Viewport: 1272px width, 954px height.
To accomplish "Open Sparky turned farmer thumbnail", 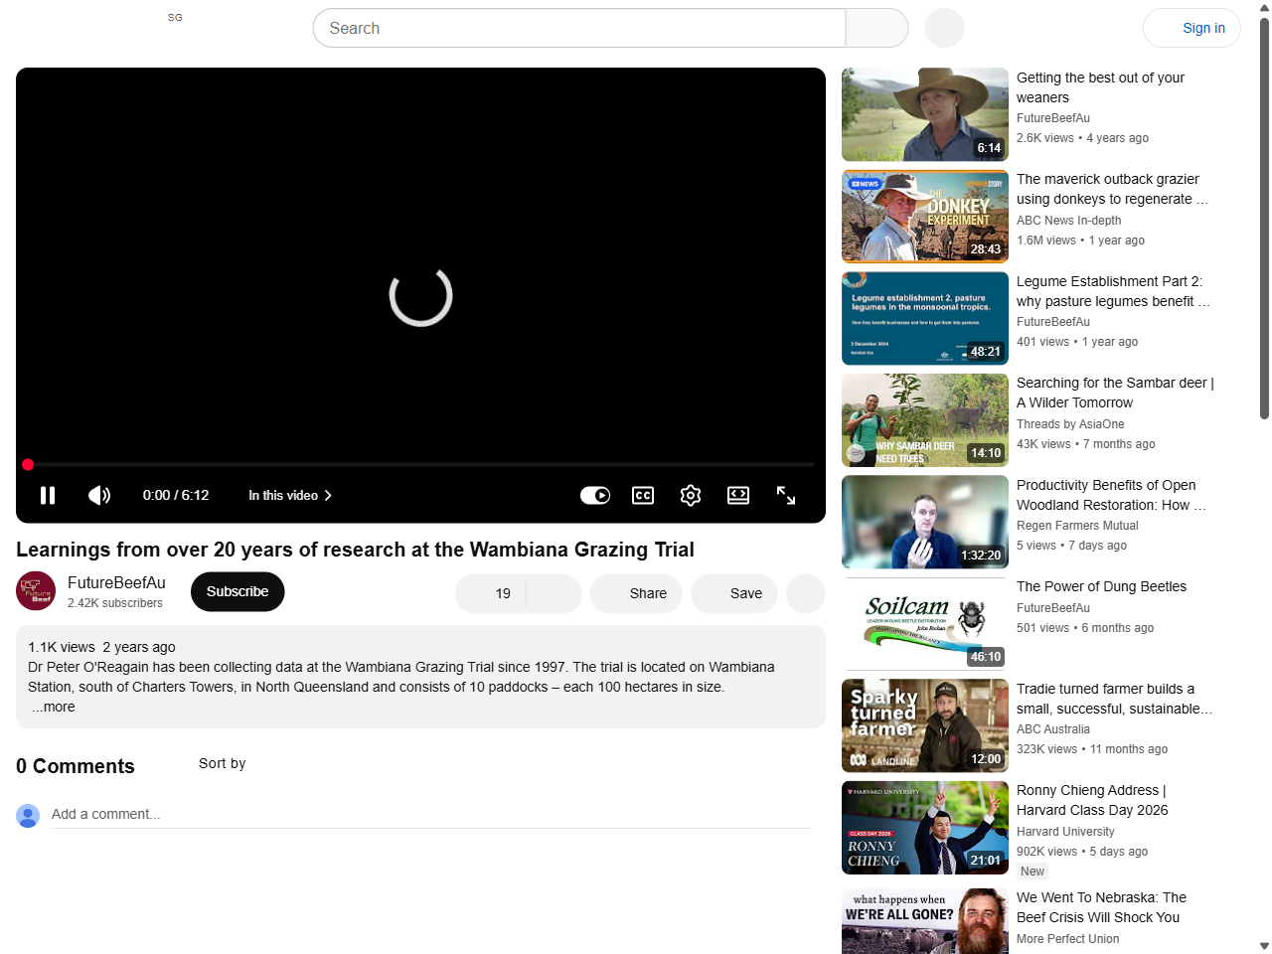I will [925, 725].
